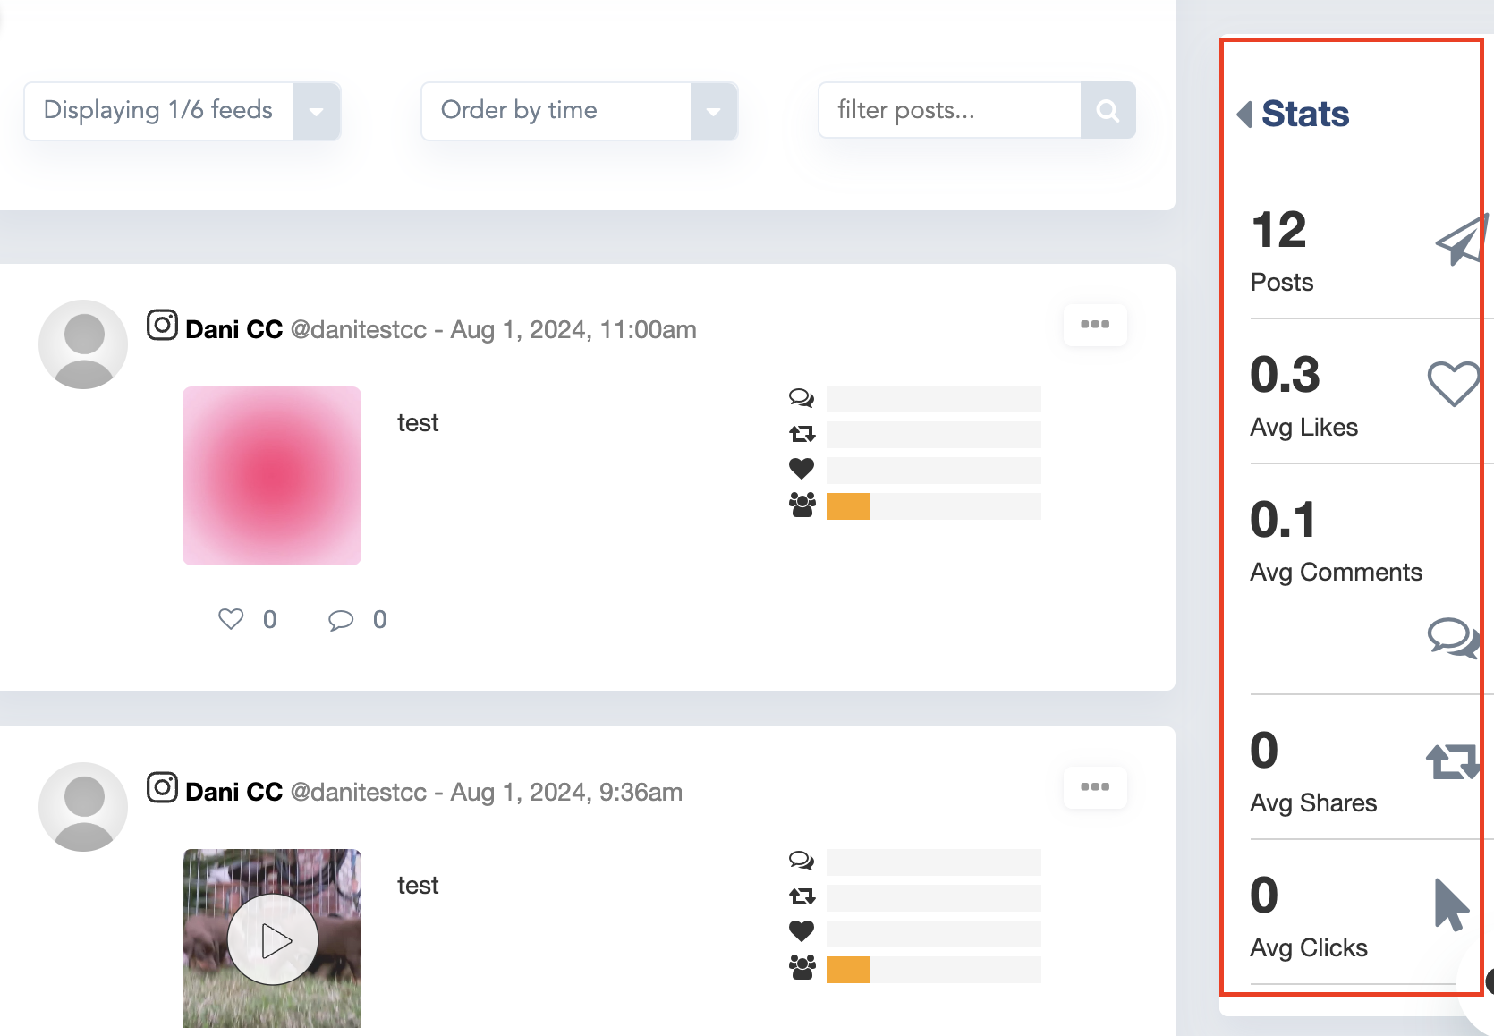
Task: Open the pink image thumbnail
Action: coord(272,476)
